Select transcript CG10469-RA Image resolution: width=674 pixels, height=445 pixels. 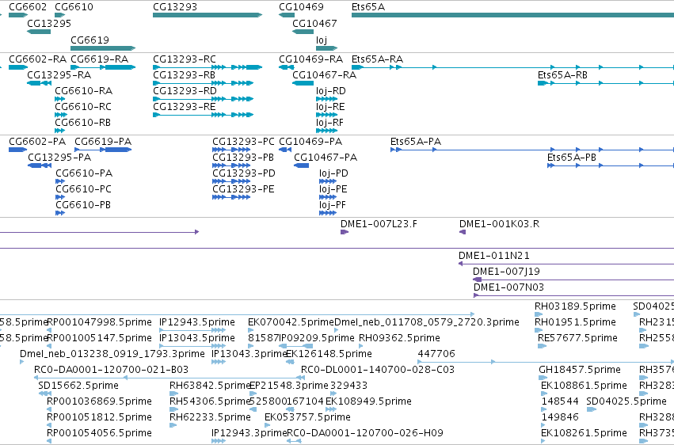coord(286,67)
